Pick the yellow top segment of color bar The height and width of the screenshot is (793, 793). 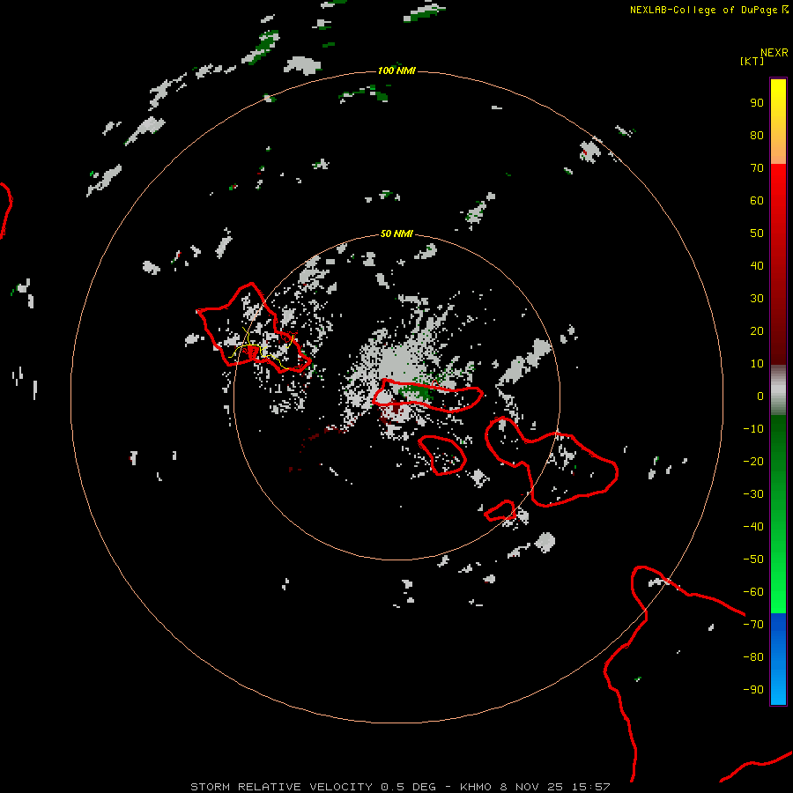(x=778, y=122)
